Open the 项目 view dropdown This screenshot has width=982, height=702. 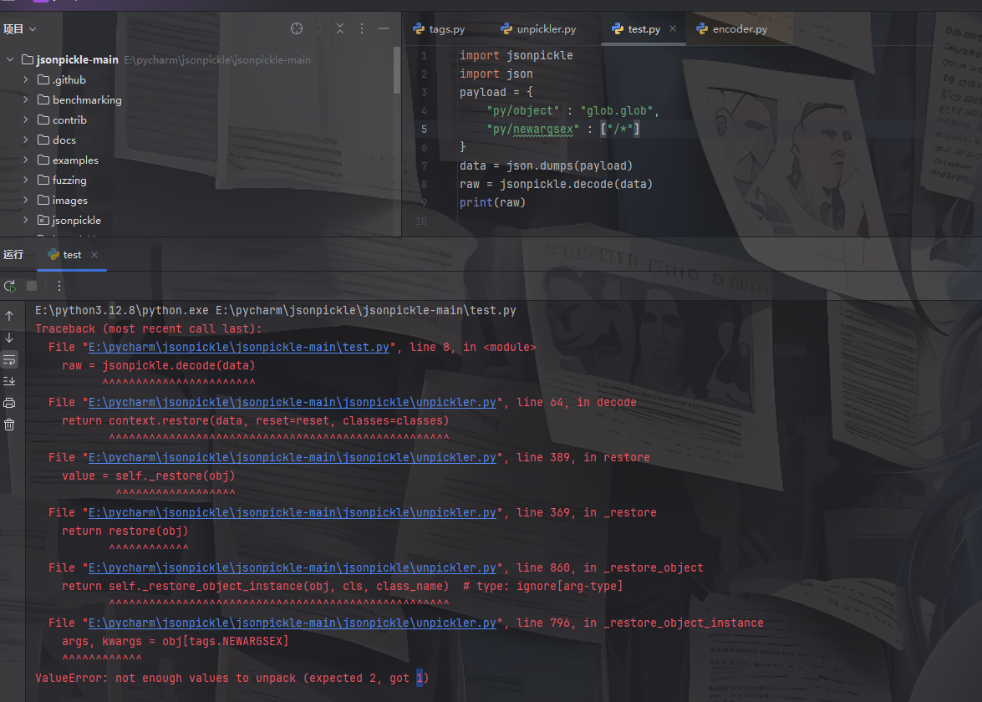[x=20, y=29]
